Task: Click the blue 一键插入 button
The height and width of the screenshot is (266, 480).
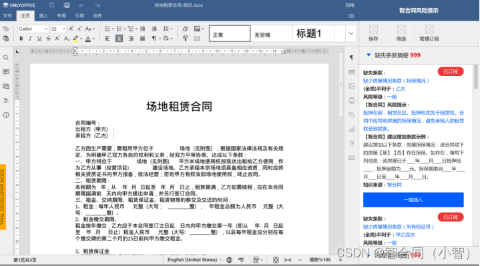Action: pyautogui.click(x=413, y=200)
